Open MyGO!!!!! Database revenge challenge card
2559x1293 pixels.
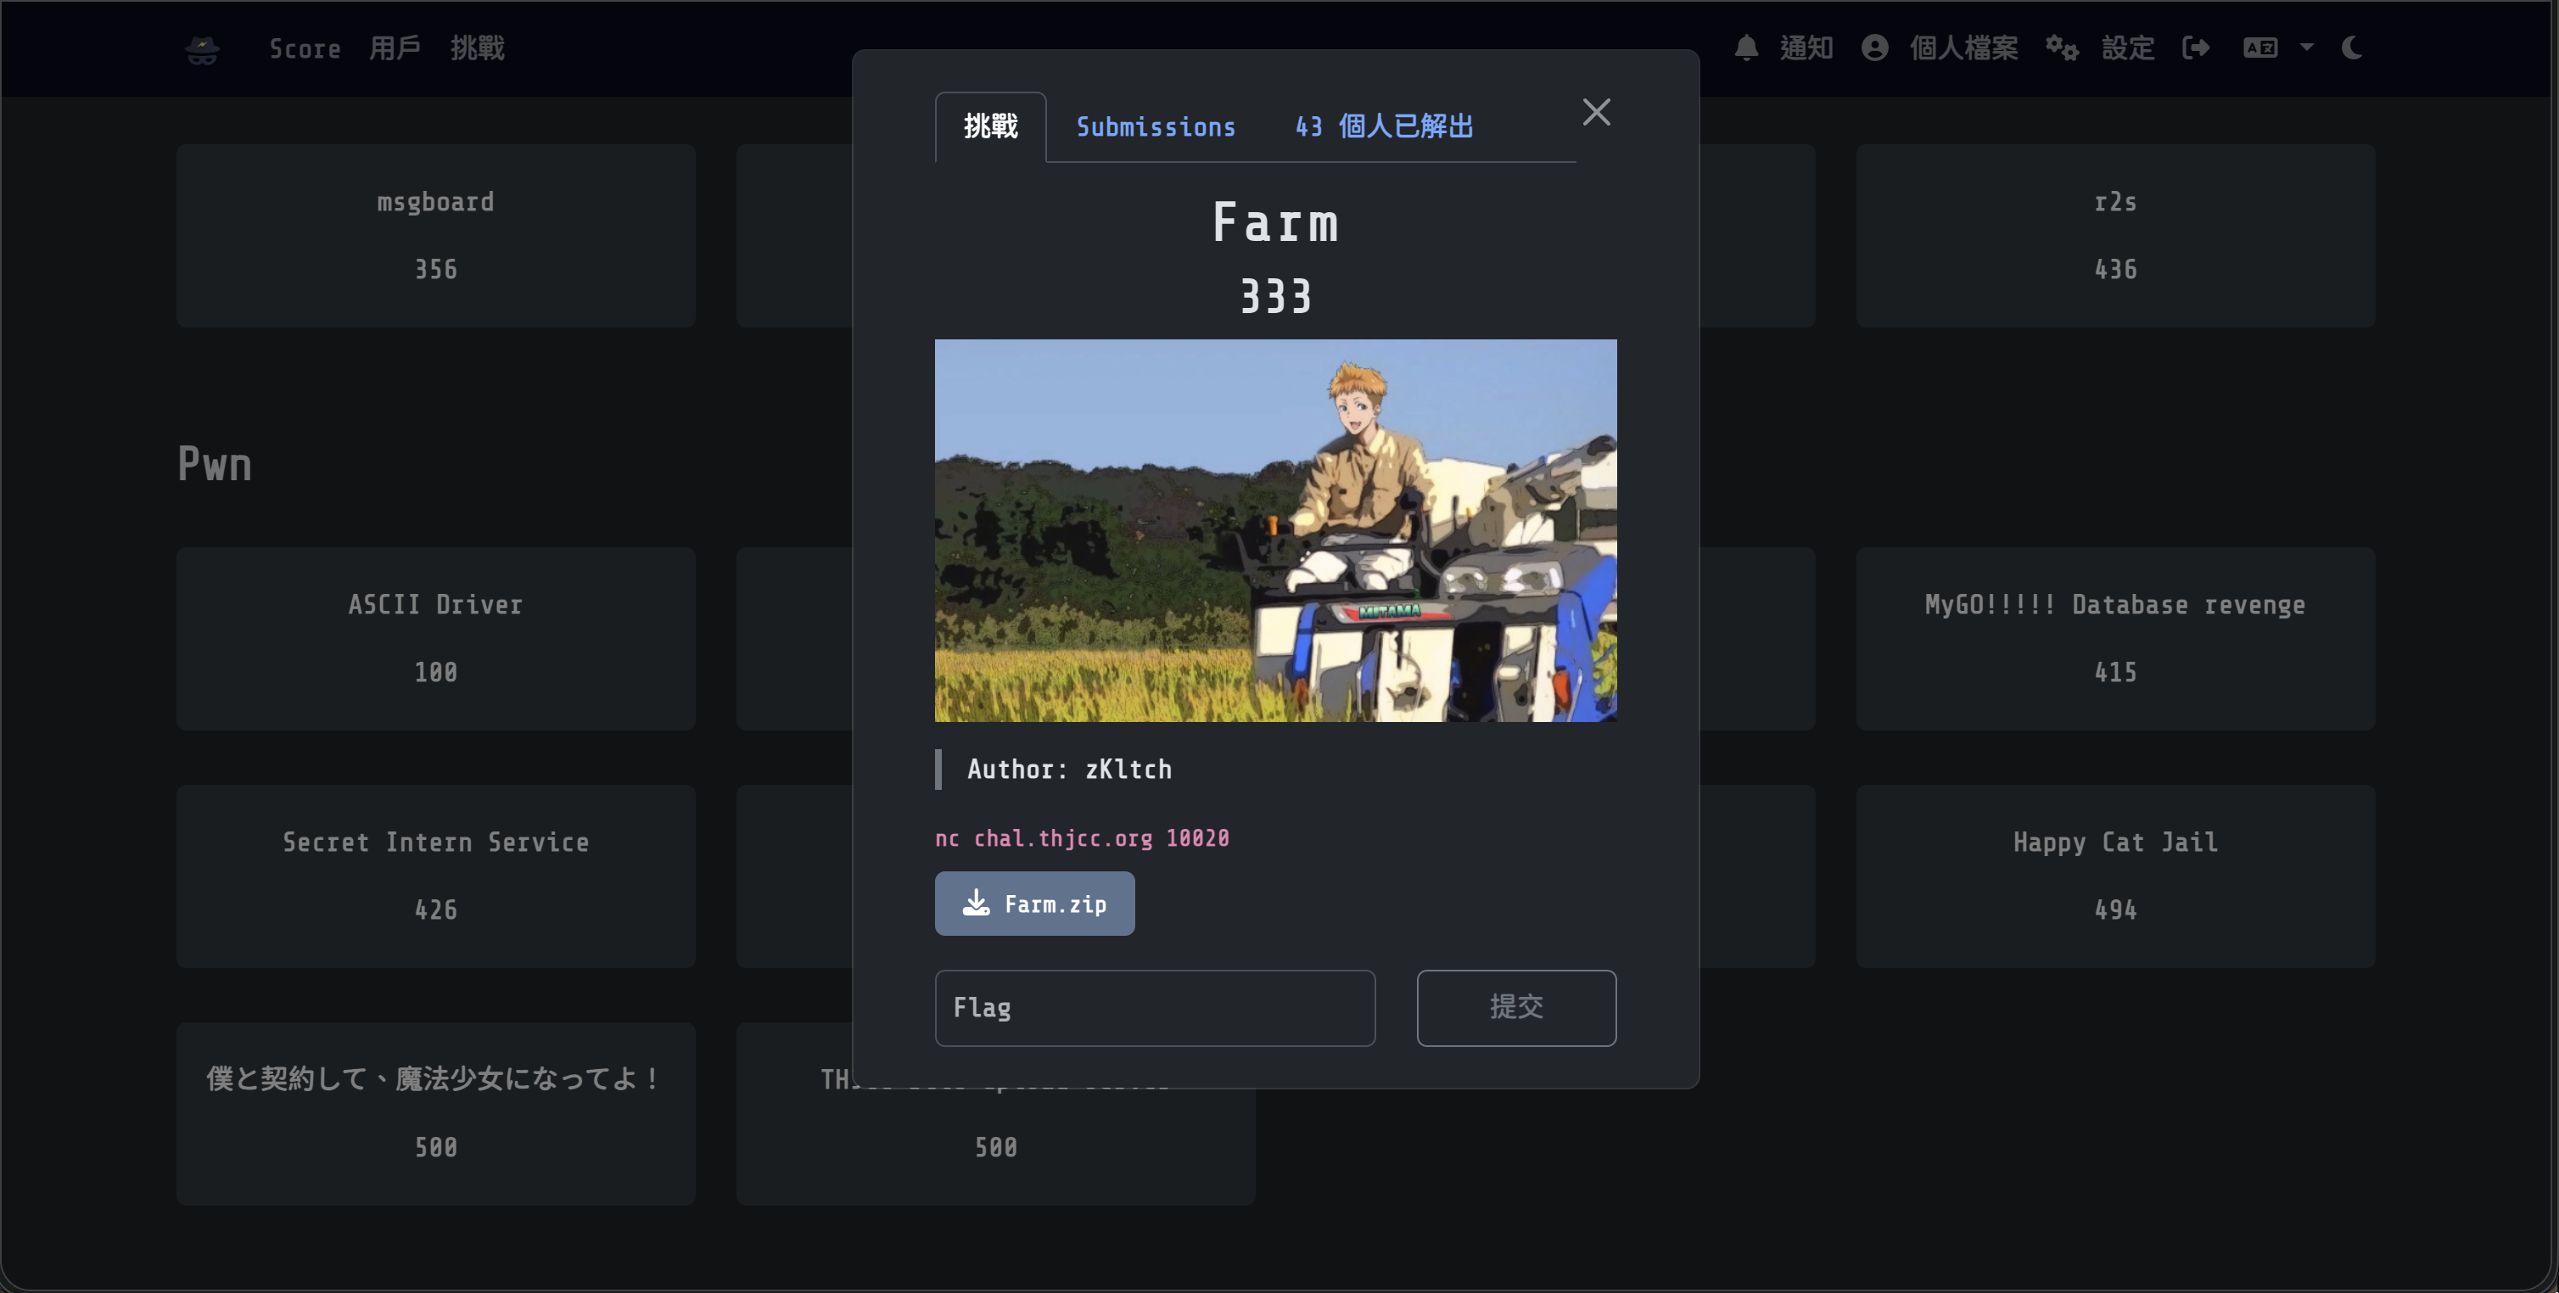2115,637
